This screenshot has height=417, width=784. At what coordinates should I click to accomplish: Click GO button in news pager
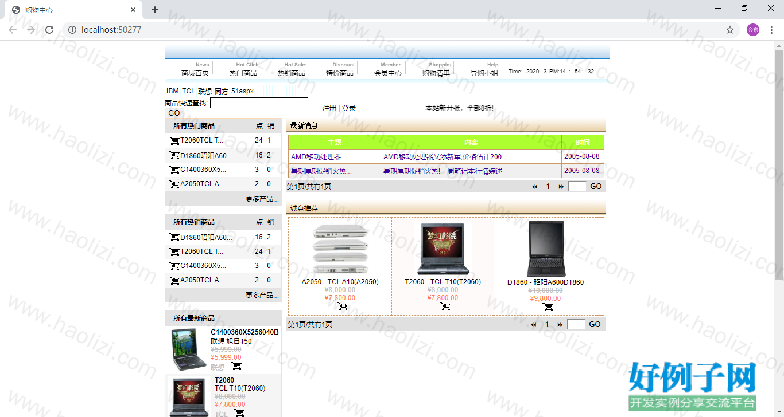[x=596, y=186]
